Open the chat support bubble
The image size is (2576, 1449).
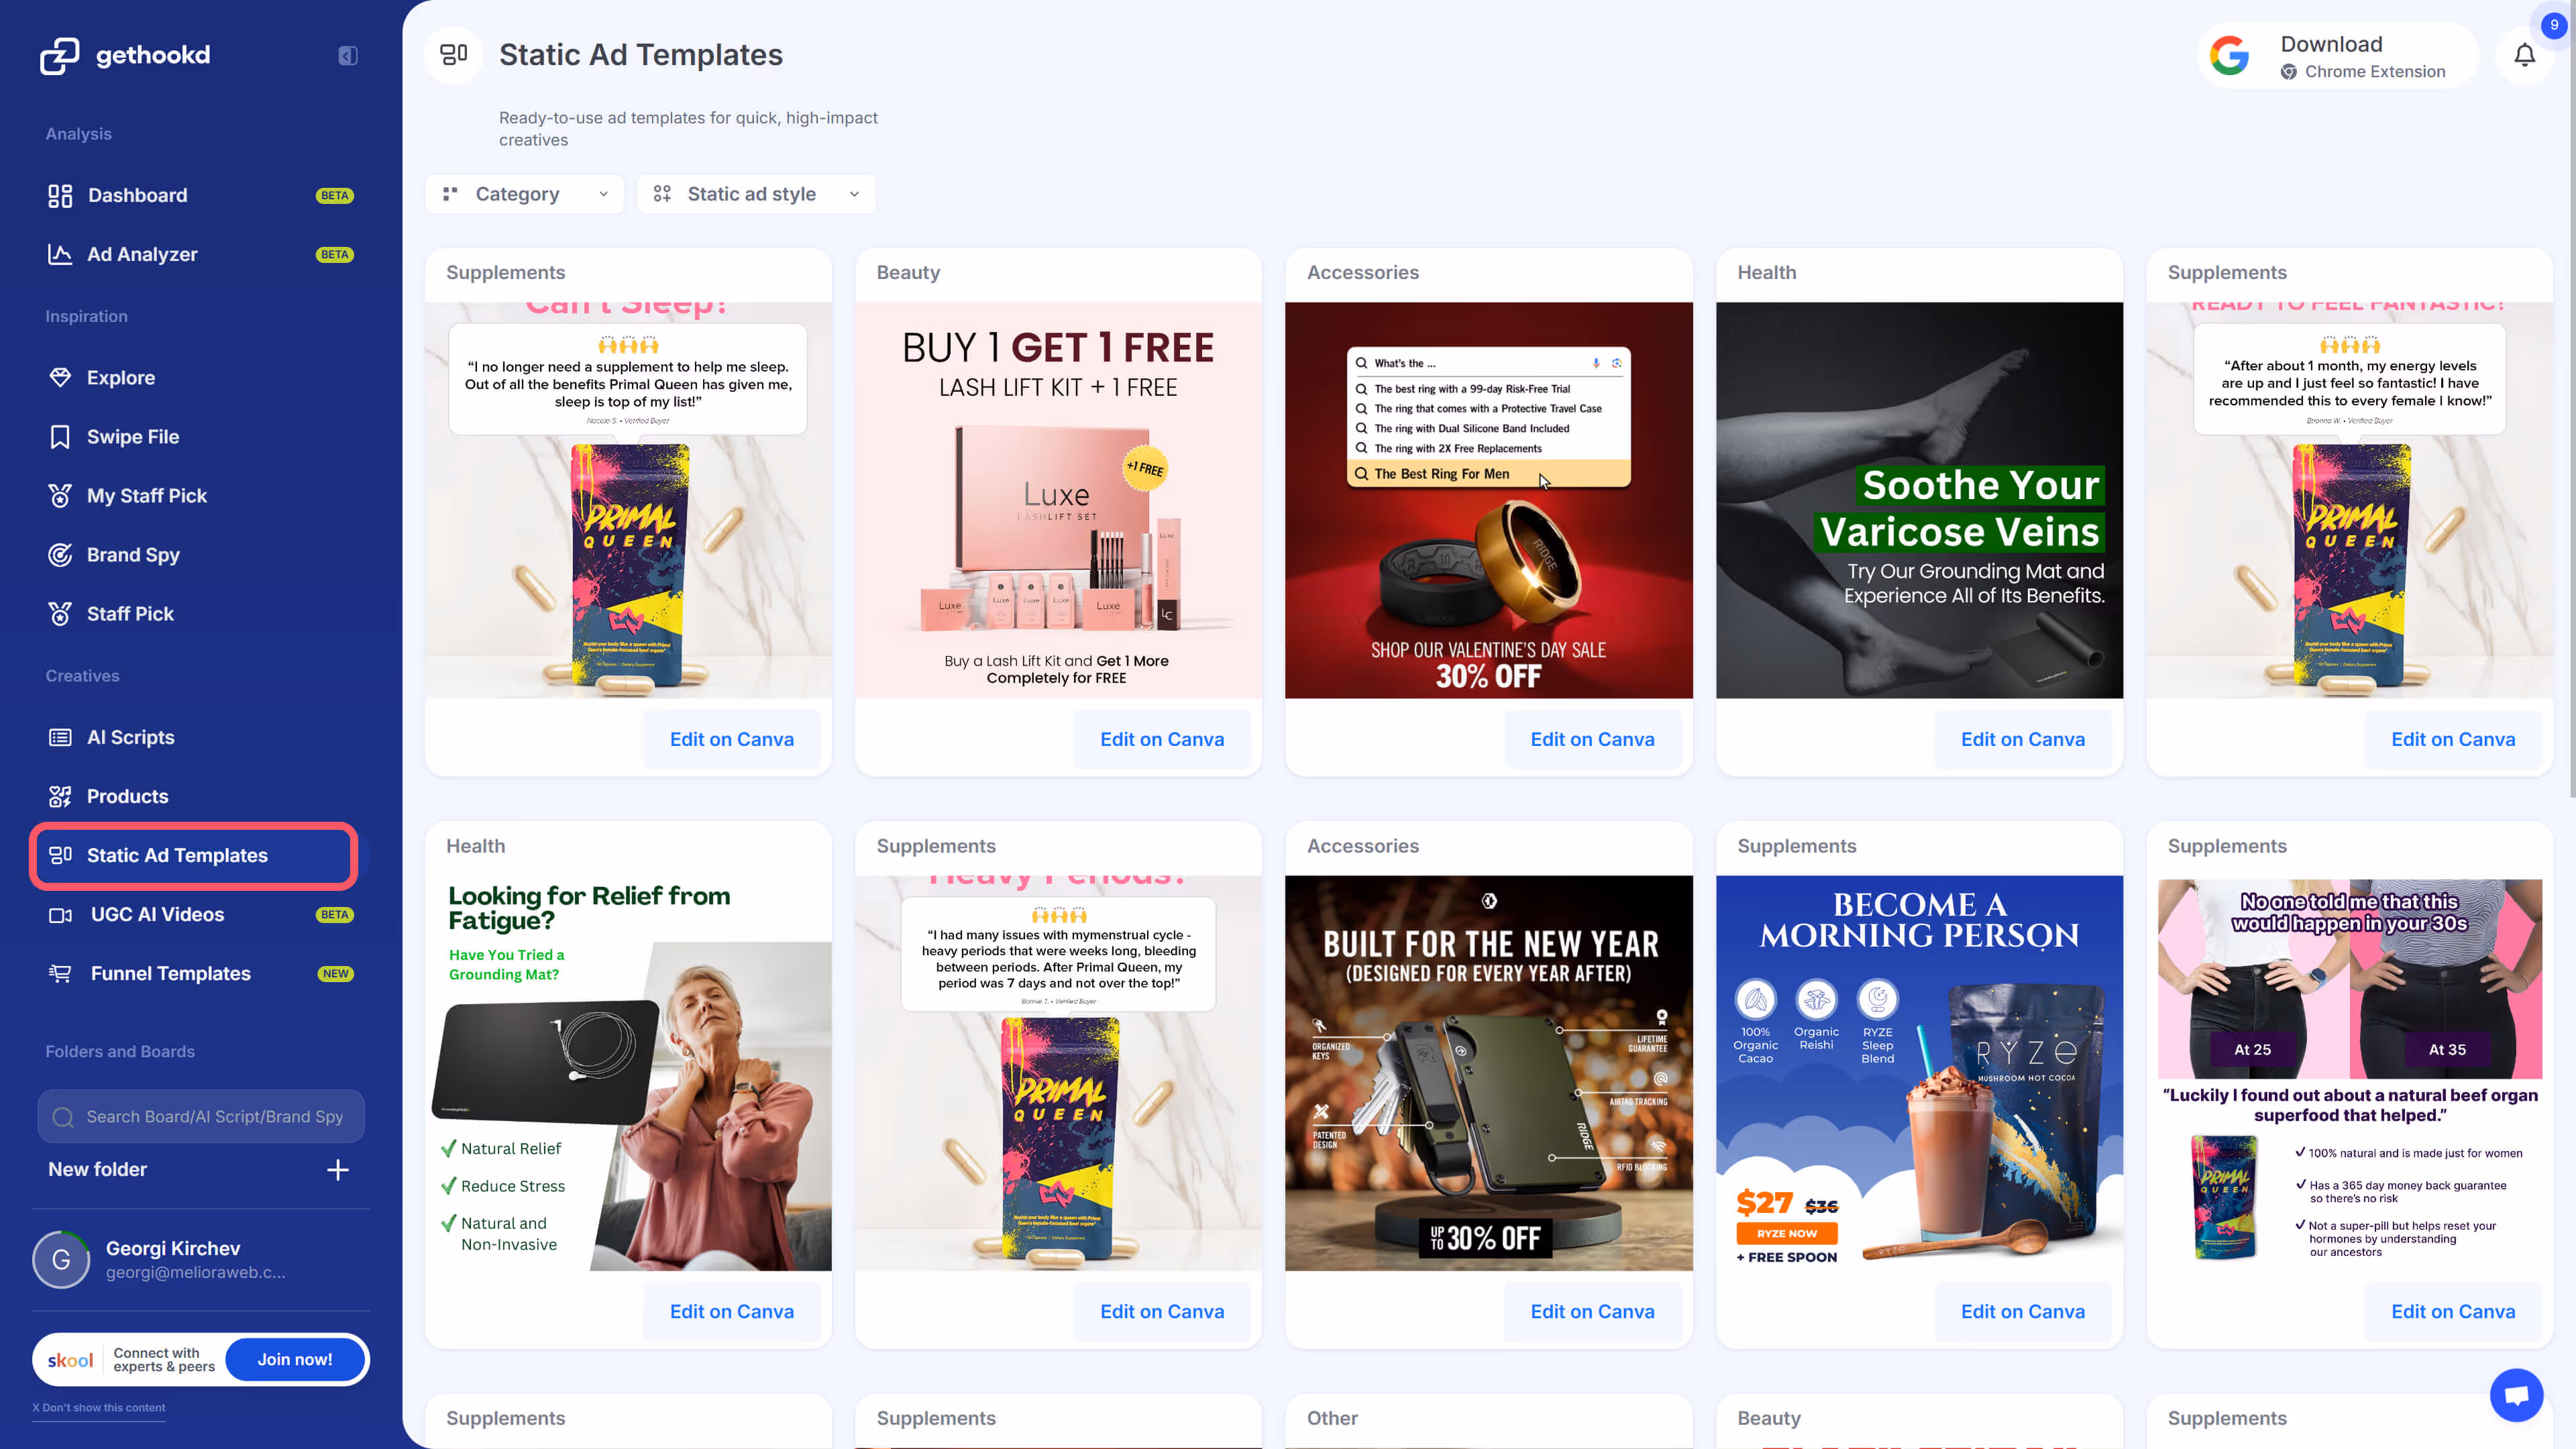[2516, 1395]
